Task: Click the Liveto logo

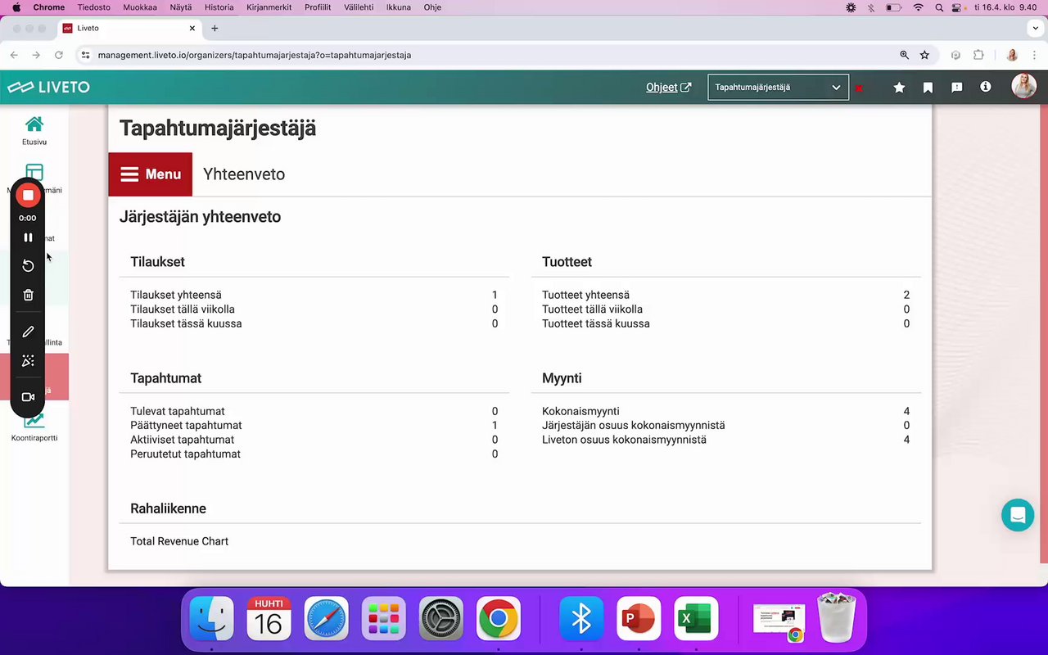Action: coord(49,87)
